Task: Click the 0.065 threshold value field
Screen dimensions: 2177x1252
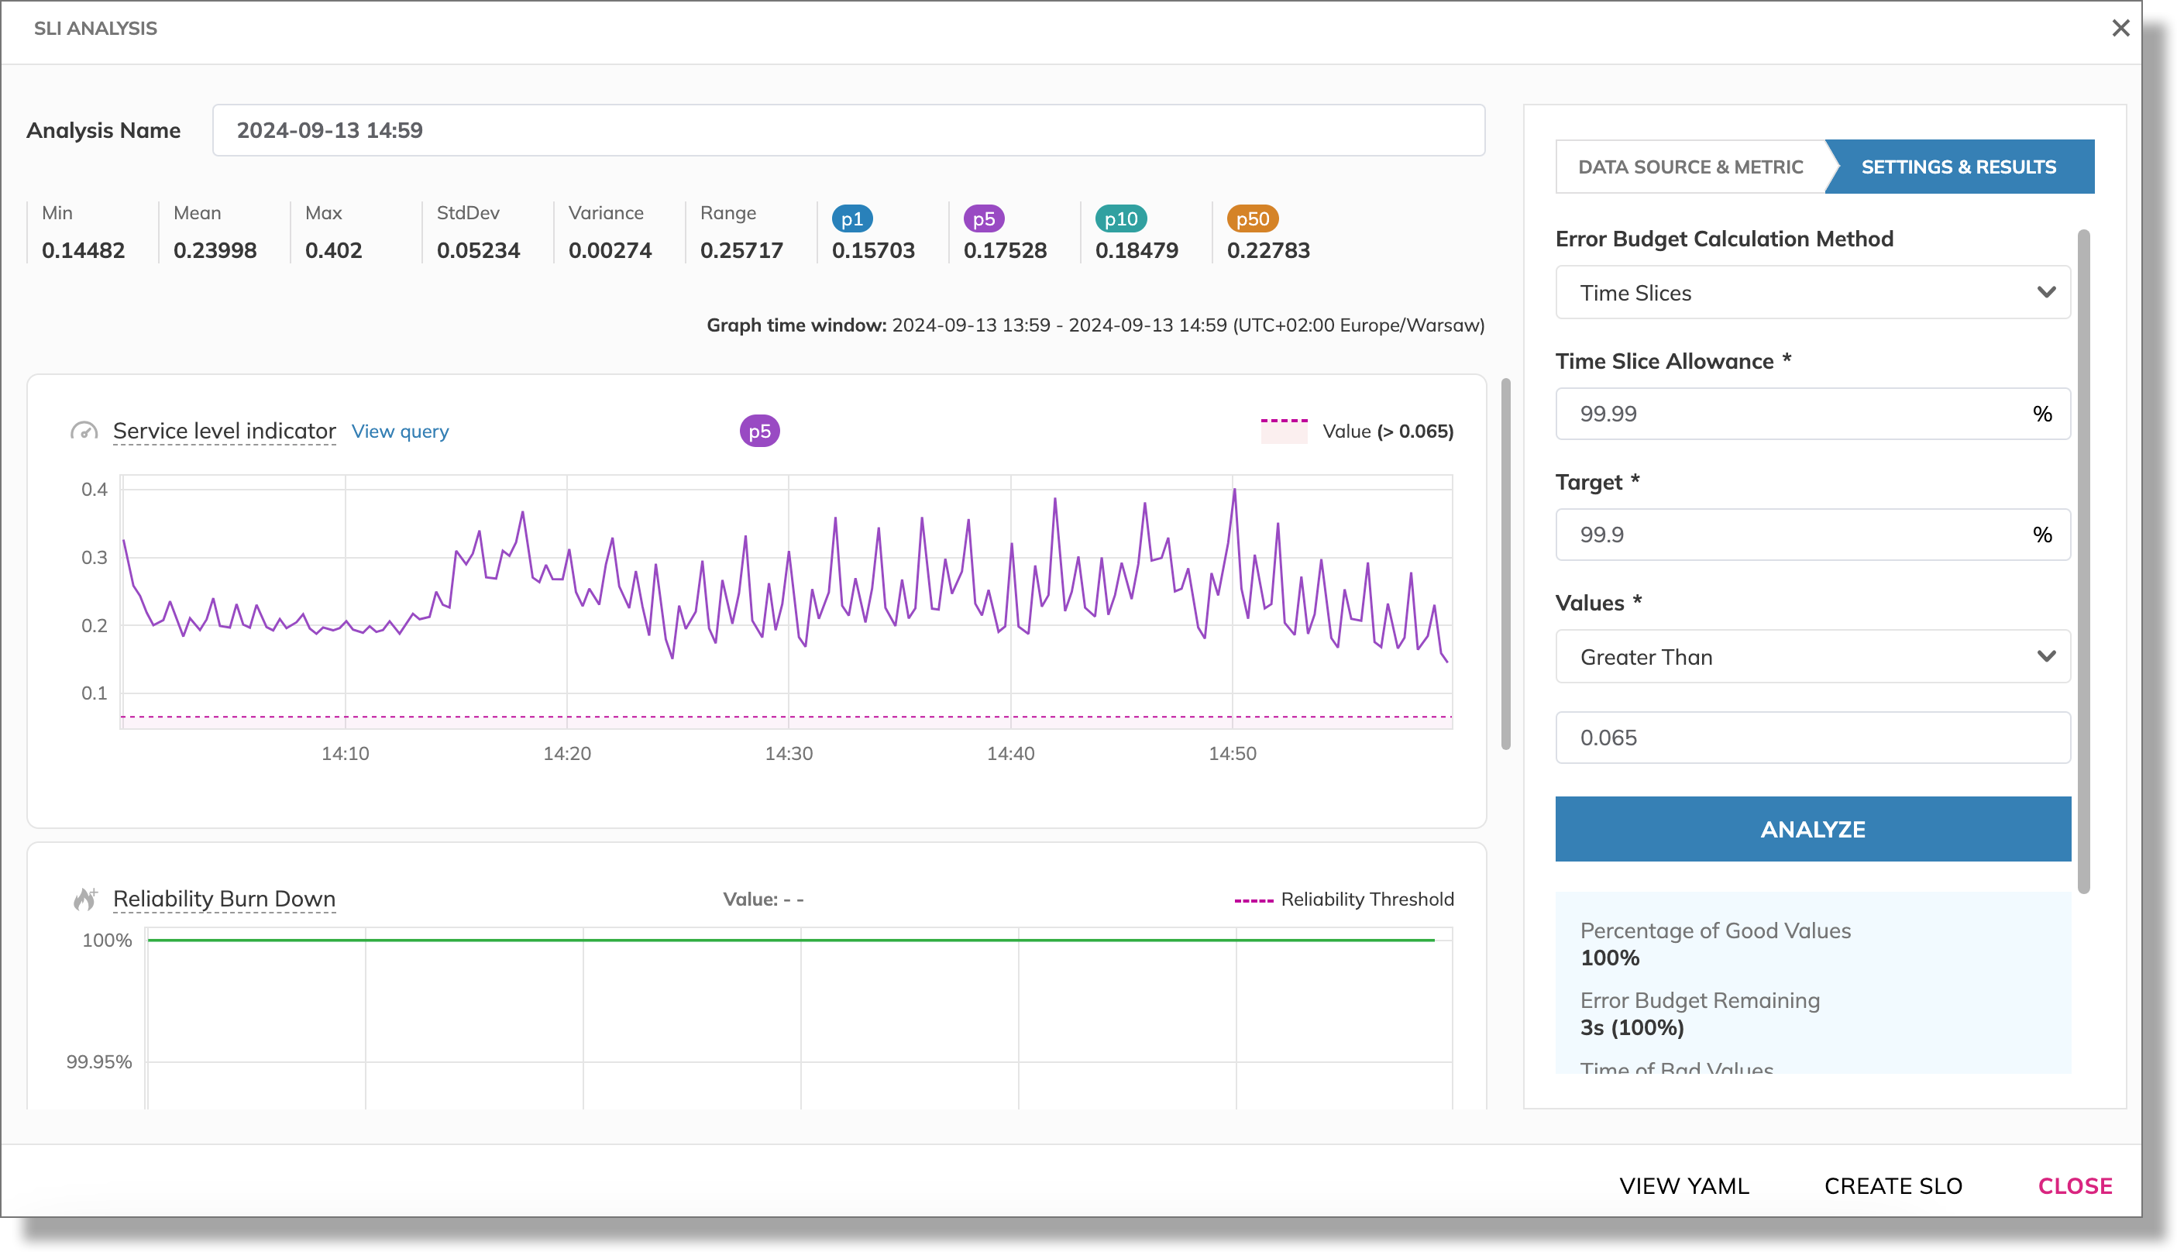Action: pyautogui.click(x=1812, y=737)
